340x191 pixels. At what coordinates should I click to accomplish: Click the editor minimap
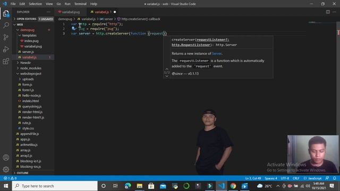322,22
